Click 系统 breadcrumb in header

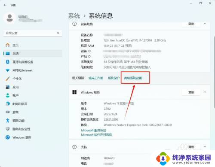click(x=74, y=16)
